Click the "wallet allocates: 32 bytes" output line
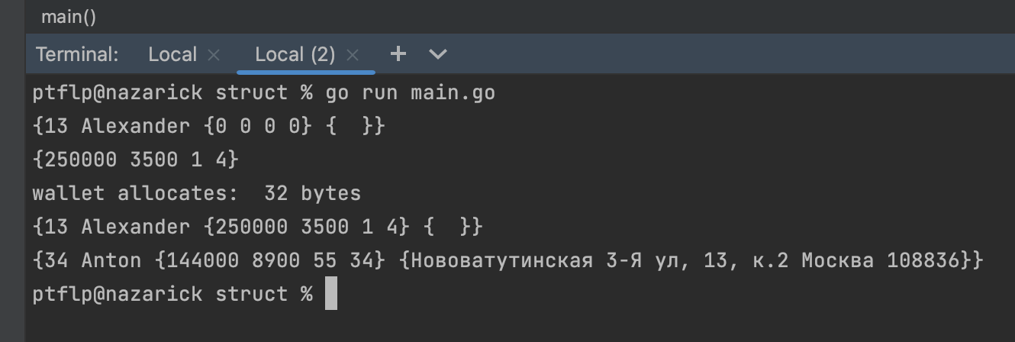Viewport: 1015px width, 342px height. [196, 193]
